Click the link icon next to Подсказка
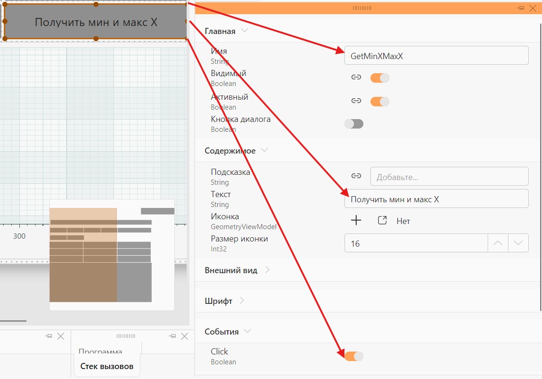Image resolution: width=542 pixels, height=379 pixels. [356, 176]
